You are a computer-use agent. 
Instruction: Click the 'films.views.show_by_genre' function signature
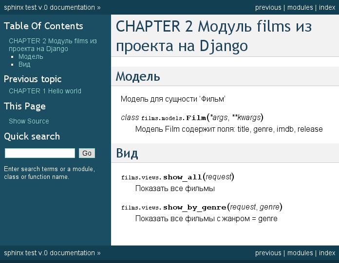click(202, 207)
